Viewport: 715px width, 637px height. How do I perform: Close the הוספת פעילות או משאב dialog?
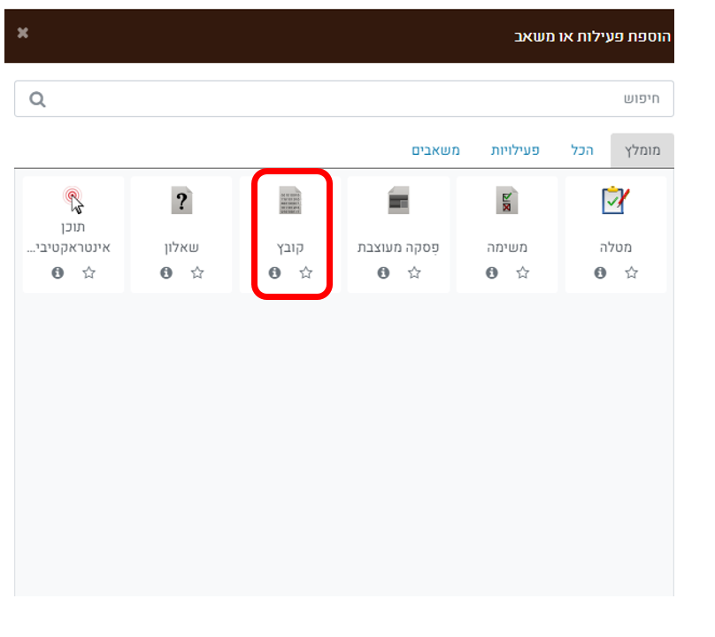[23, 34]
